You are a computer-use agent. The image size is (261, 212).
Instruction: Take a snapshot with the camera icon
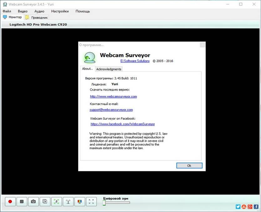33,202
